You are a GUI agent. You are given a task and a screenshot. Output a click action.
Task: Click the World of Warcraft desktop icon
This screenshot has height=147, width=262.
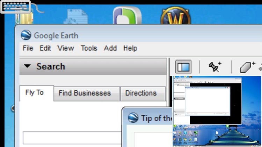point(175,16)
